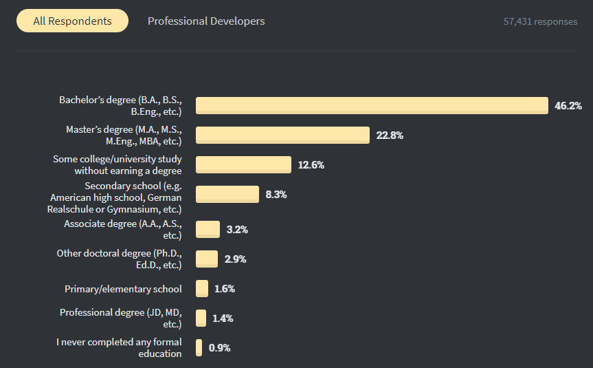Click Some college/university study without degree label
Viewport: 593px width, 368px height.
coord(118,164)
